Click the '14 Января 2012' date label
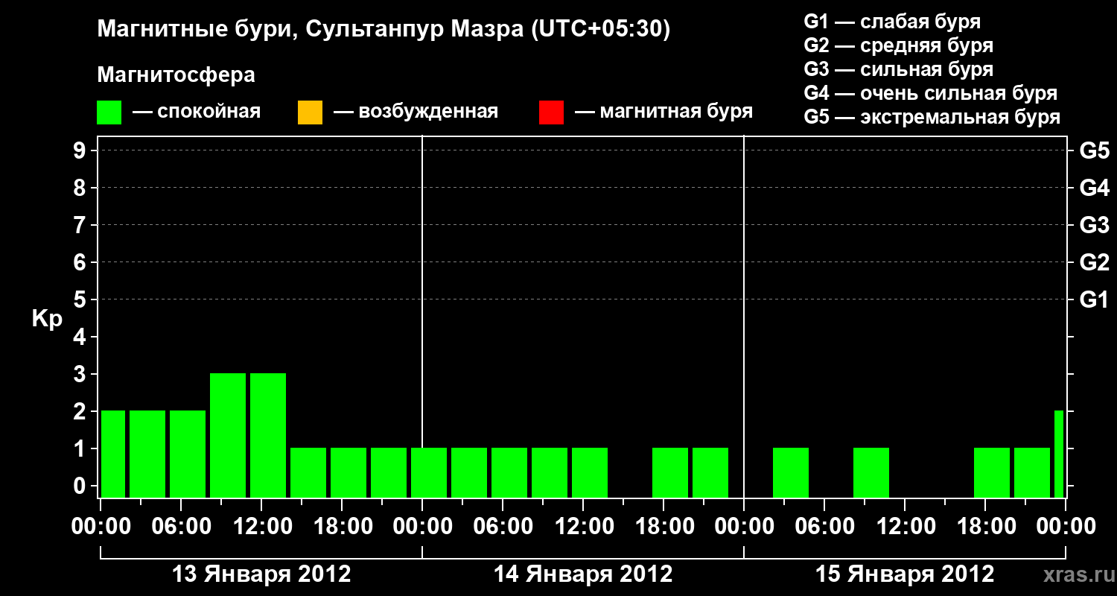Screen dimensions: 1117x596 [x=583, y=574]
